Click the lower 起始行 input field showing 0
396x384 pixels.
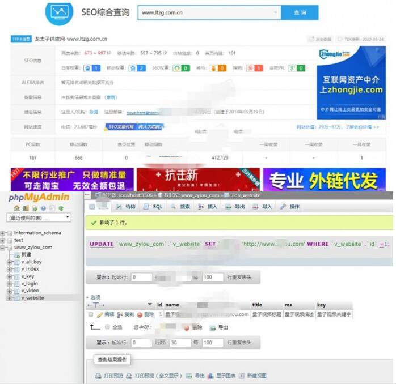pyautogui.click(x=141, y=343)
